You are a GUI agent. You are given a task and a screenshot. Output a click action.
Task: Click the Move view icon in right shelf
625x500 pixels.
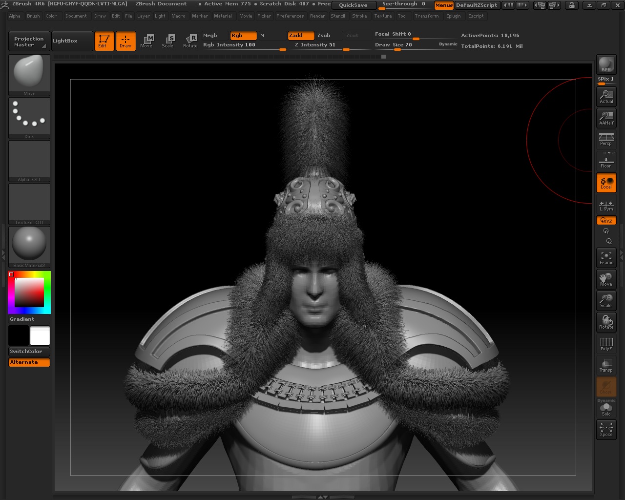pos(606,279)
